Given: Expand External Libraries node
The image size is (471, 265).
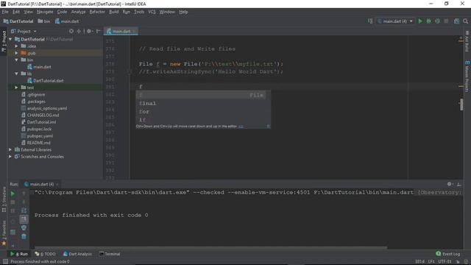Looking at the screenshot, I should (x=10, y=149).
